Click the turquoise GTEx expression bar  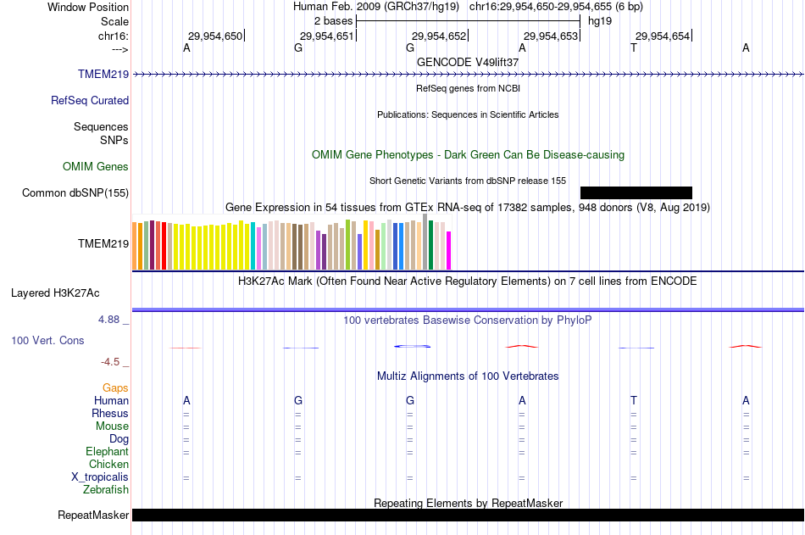(253, 246)
